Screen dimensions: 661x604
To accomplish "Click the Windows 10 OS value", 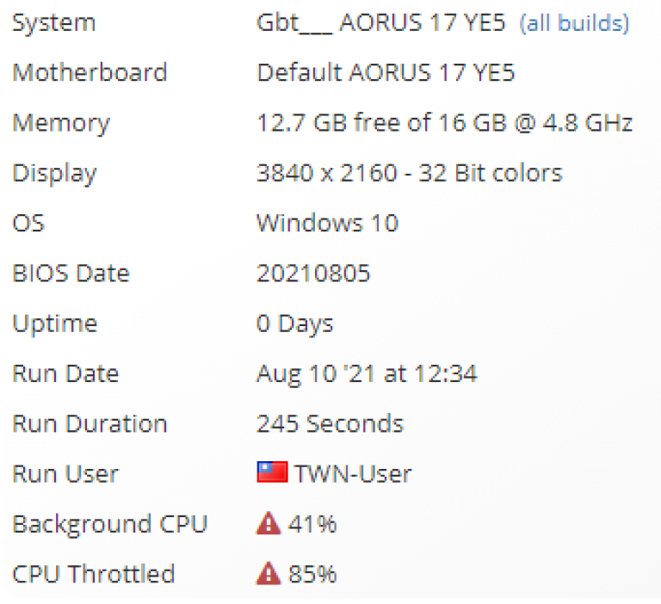I will pos(328,223).
